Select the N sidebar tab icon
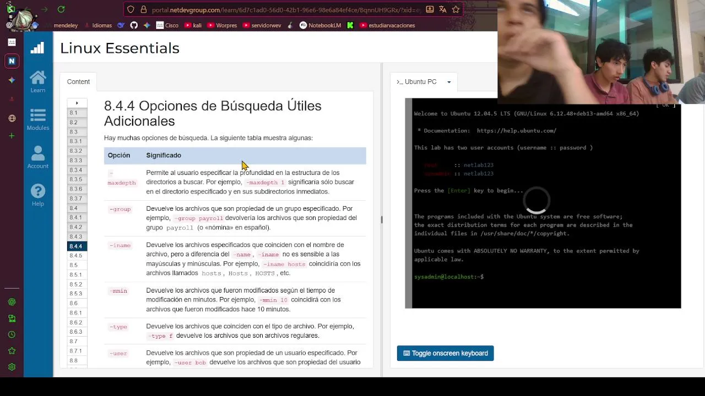 pyautogui.click(x=12, y=61)
